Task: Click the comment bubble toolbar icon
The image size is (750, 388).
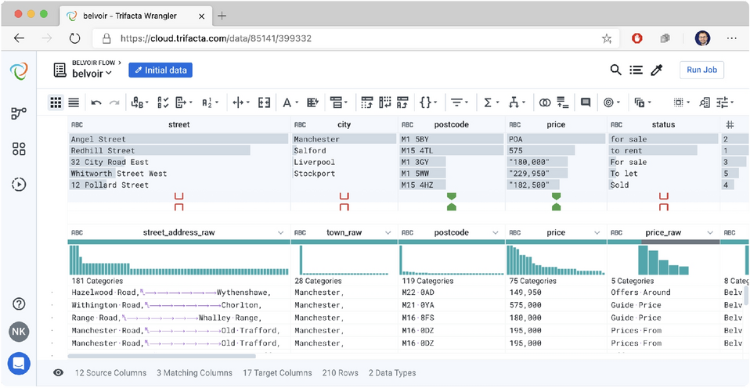Action: point(586,102)
